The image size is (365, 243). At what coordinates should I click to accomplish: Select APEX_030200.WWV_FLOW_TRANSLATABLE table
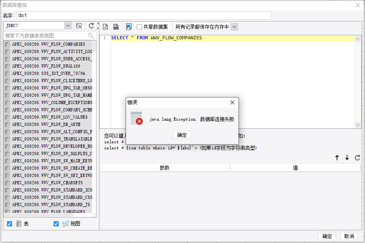[x=48, y=139]
